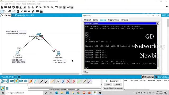Open PowerPoint from the taskbar
Viewport: 169px width, 95px height.
coord(89,93)
